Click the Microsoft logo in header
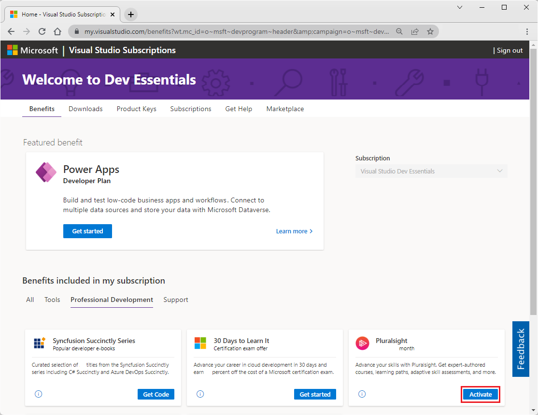This screenshot has height=415, width=538. pos(32,50)
